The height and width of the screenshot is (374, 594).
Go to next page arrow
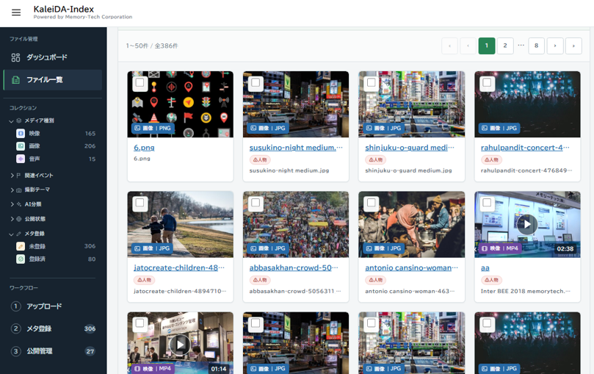pyautogui.click(x=555, y=46)
